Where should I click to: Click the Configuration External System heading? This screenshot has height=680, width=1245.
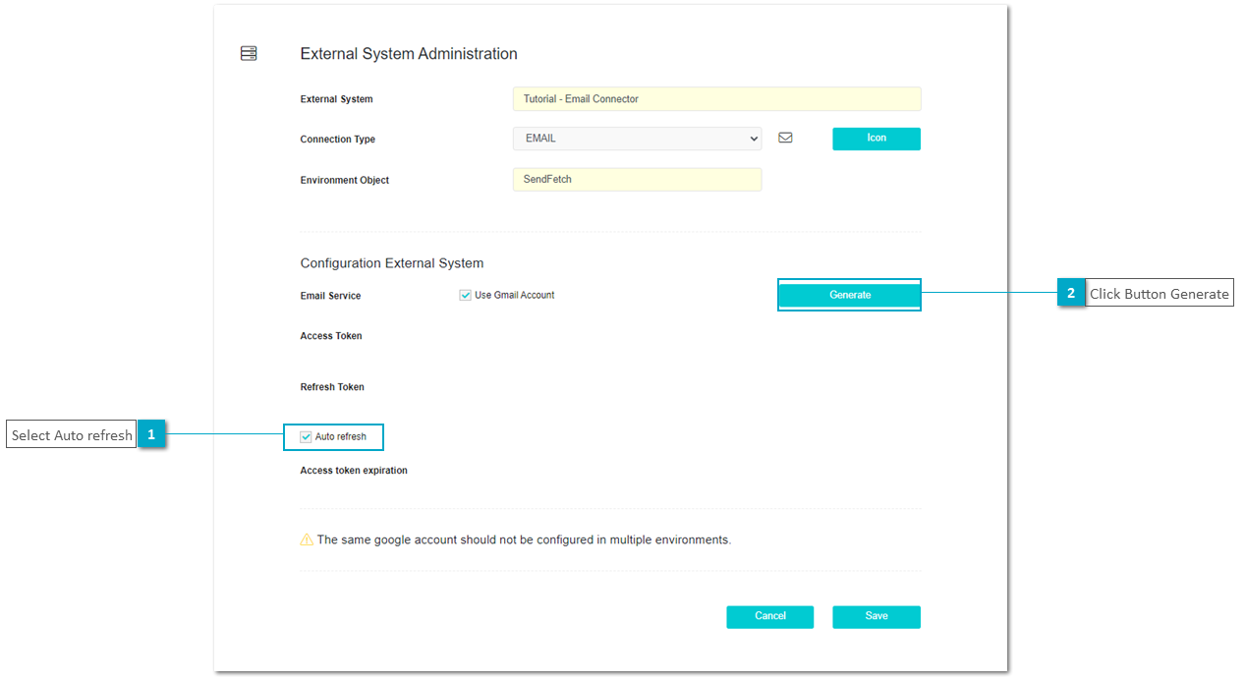(x=392, y=263)
